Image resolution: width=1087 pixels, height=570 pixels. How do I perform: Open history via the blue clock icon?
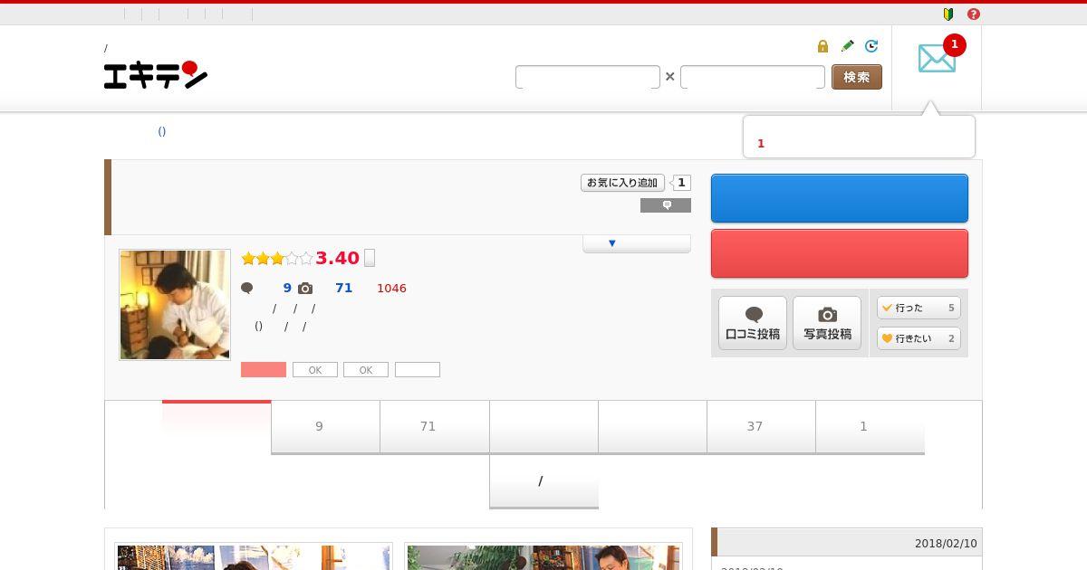pos(871,46)
